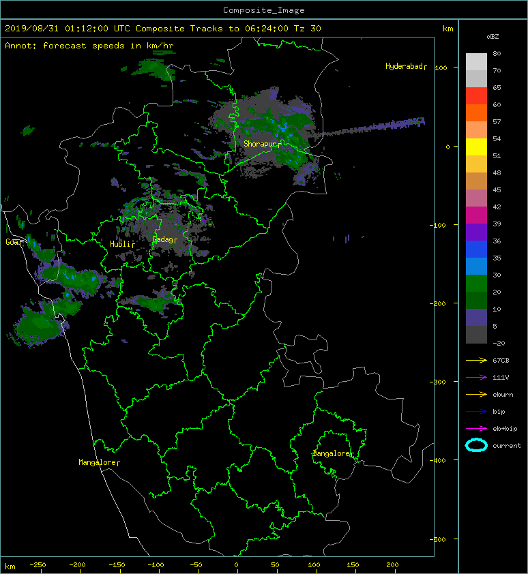Select the blue bip arrow symbol
Viewport: 528px width, 574px height.
(476, 412)
